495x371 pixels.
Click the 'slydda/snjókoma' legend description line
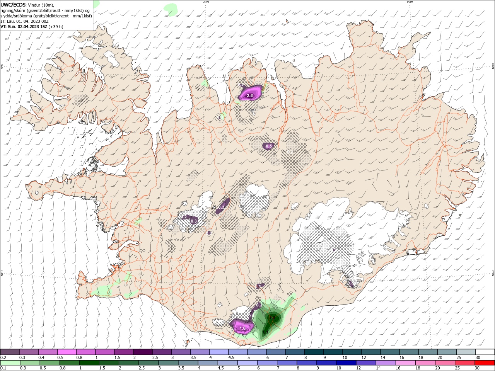[46, 16]
